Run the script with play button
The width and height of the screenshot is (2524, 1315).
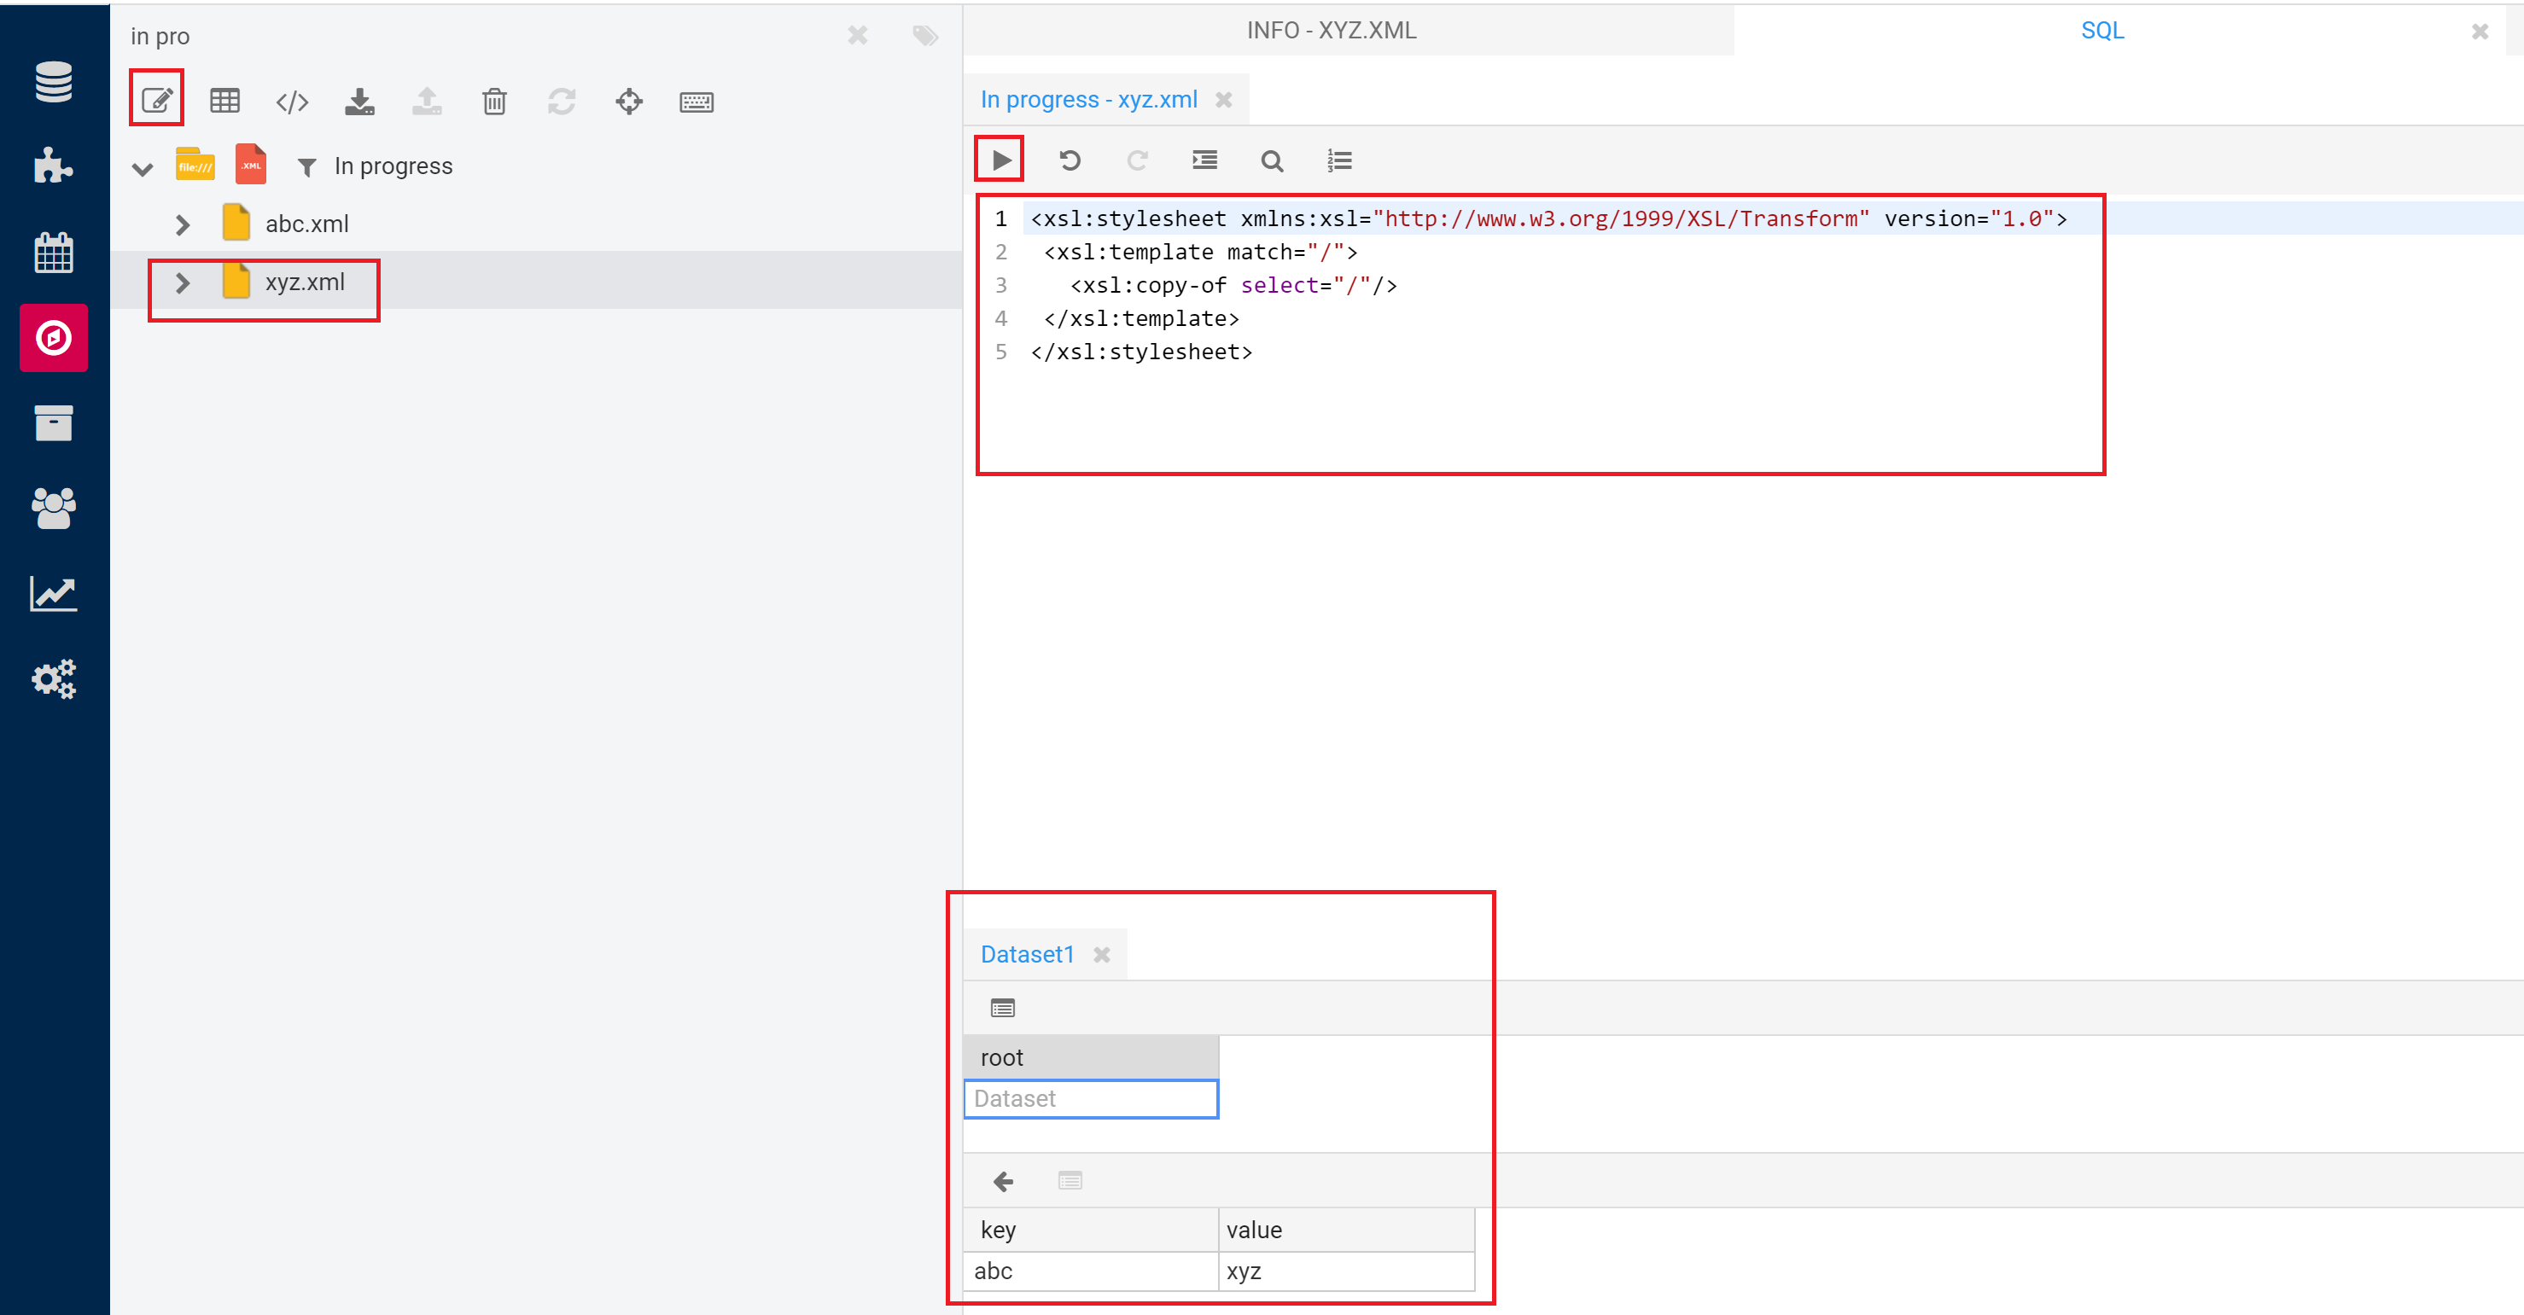click(x=1000, y=160)
